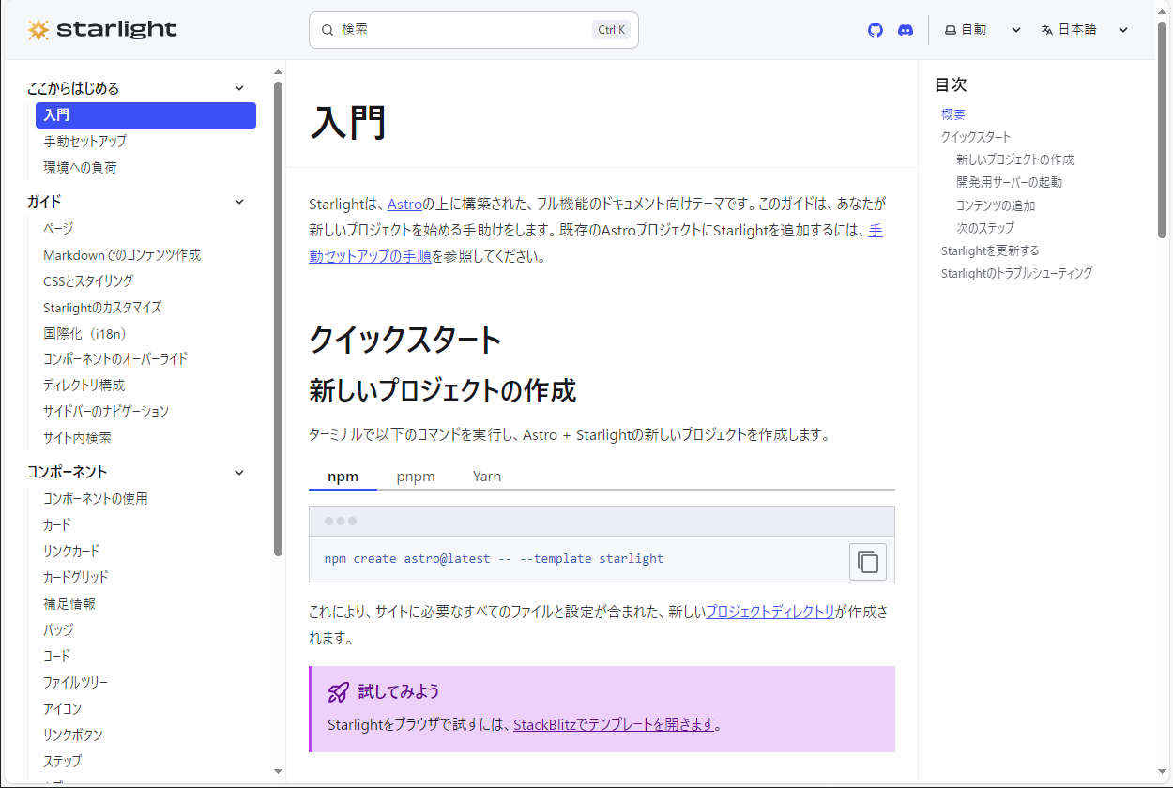Click the page vertical scrollbar thumb

tap(1163, 128)
